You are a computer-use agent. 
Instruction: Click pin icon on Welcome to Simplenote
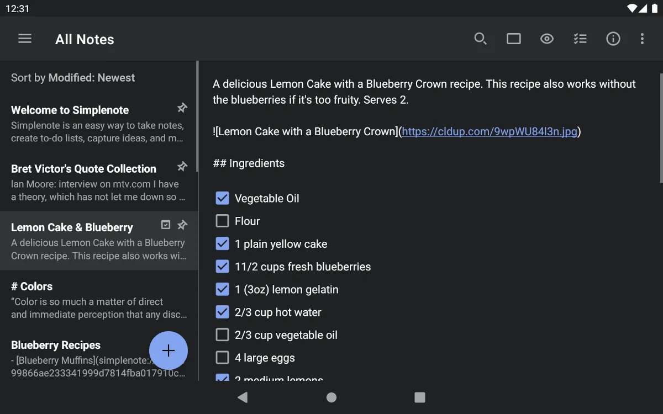click(x=182, y=108)
